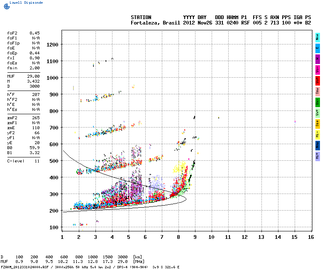Click the "zmF2" parameter label
This screenshot has width=332, height=270.
click(x=12, y=118)
